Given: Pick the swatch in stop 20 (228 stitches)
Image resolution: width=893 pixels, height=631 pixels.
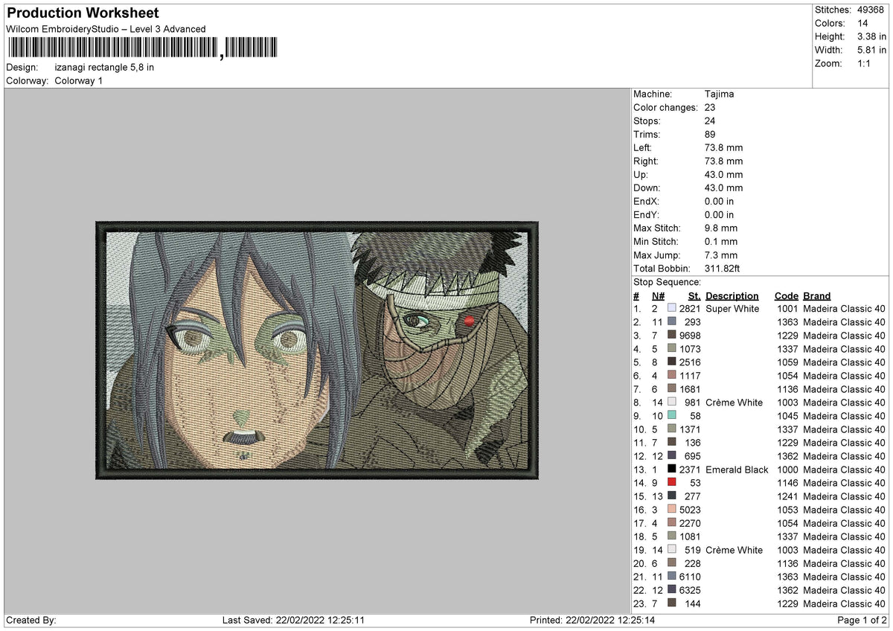Looking at the screenshot, I should tap(672, 563).
